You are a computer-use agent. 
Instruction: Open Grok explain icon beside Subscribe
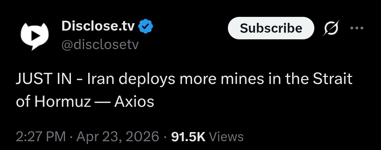tap(331, 28)
